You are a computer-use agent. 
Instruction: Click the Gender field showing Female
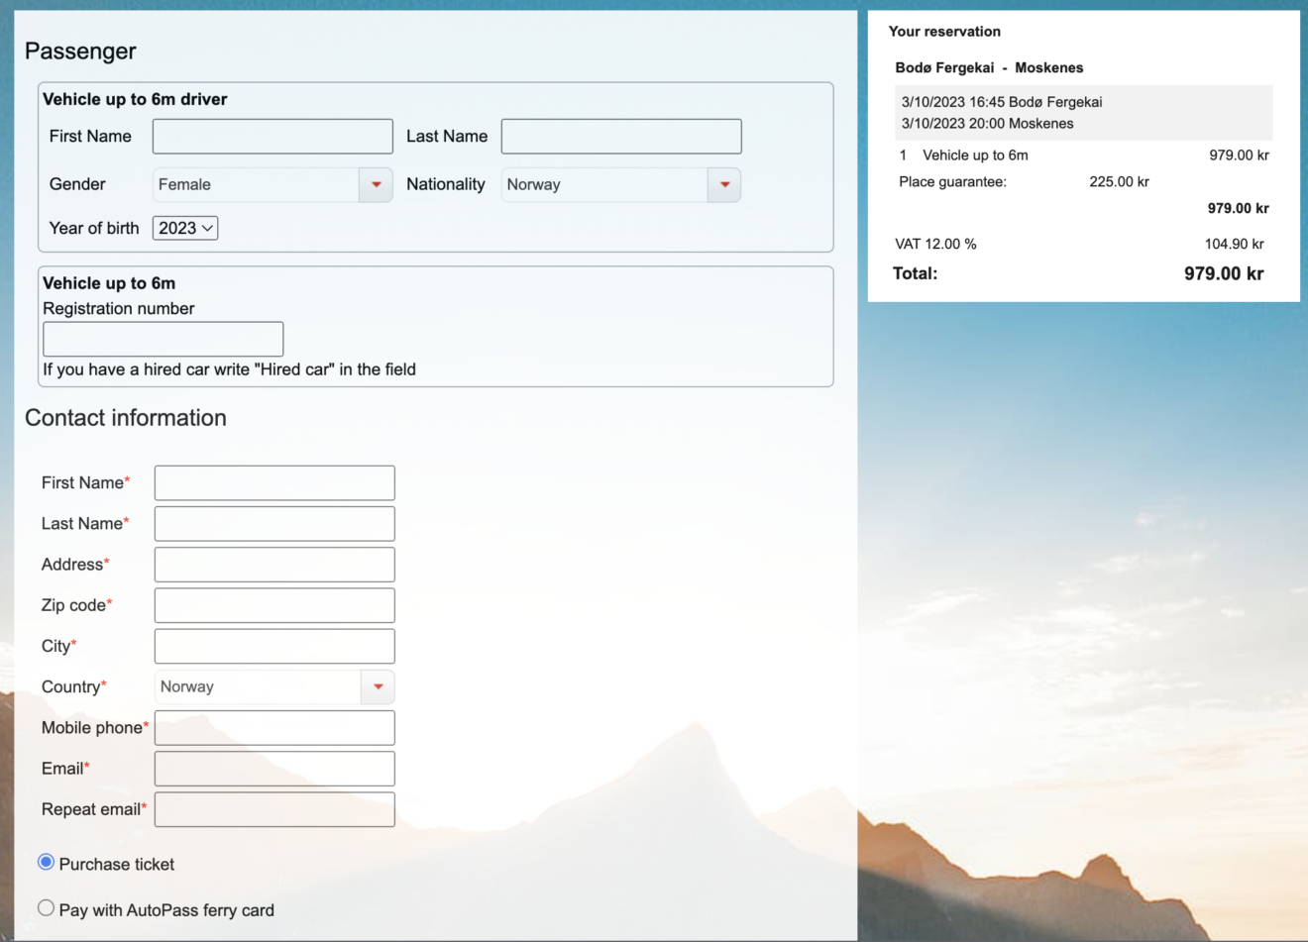pyautogui.click(x=256, y=185)
